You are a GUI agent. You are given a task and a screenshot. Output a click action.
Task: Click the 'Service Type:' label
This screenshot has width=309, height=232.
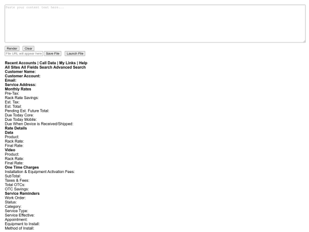17,211
